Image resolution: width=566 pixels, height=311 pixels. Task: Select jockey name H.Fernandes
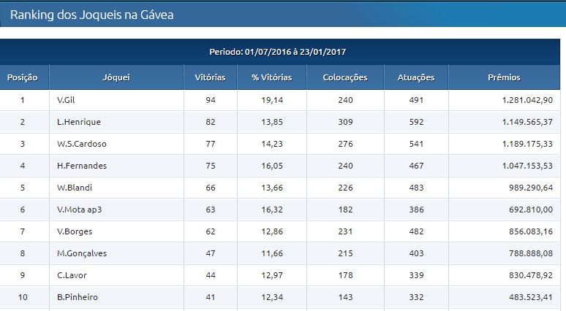(x=82, y=166)
